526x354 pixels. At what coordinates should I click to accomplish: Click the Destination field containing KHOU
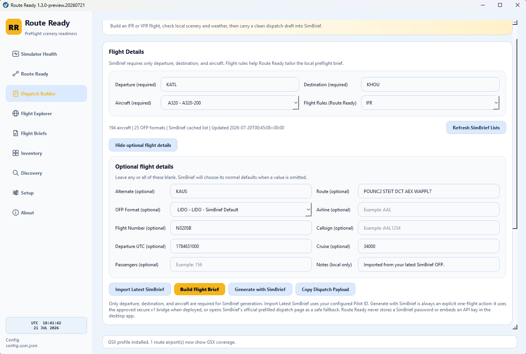(430, 84)
